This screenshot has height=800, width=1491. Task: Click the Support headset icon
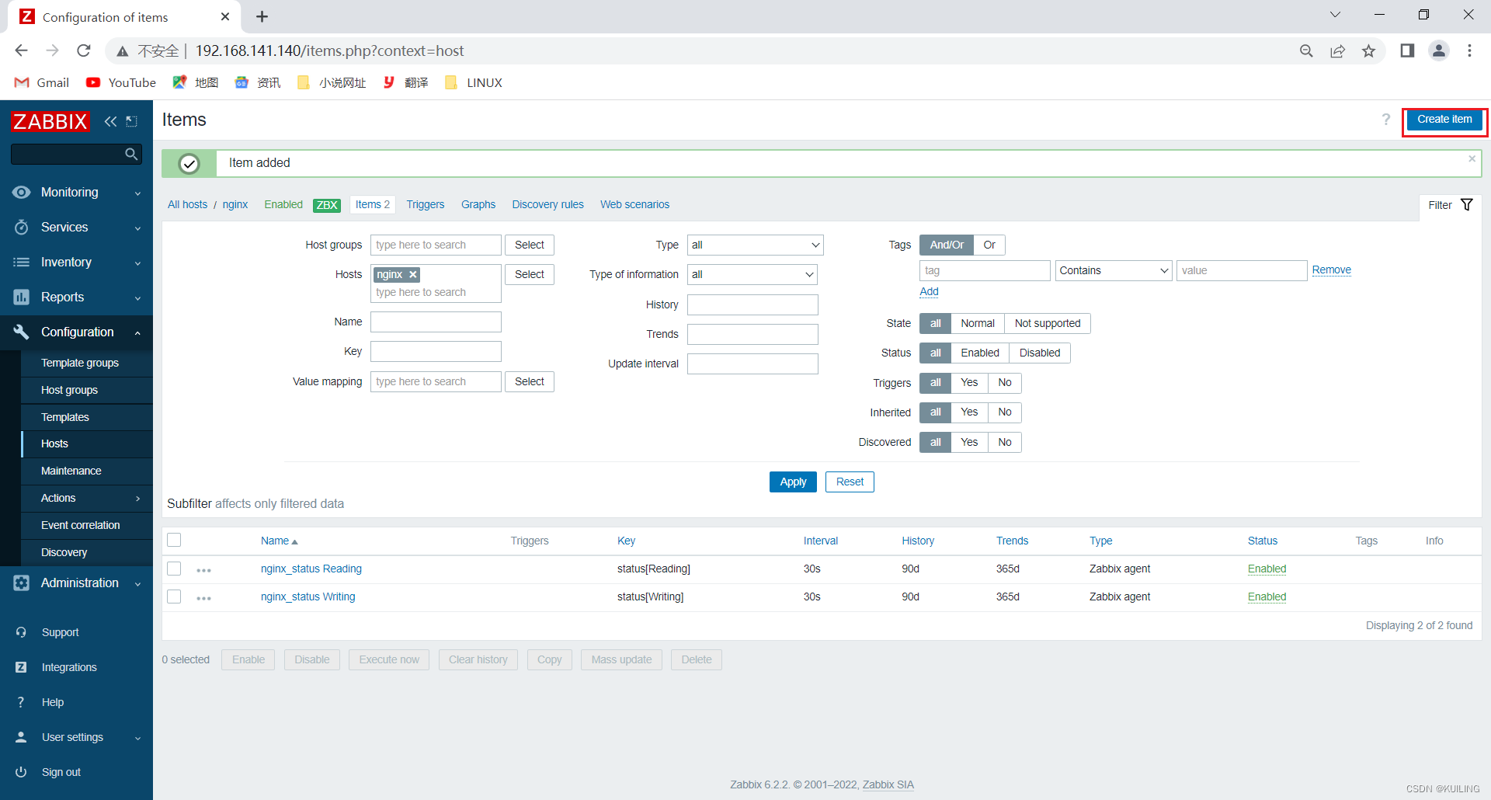21,632
